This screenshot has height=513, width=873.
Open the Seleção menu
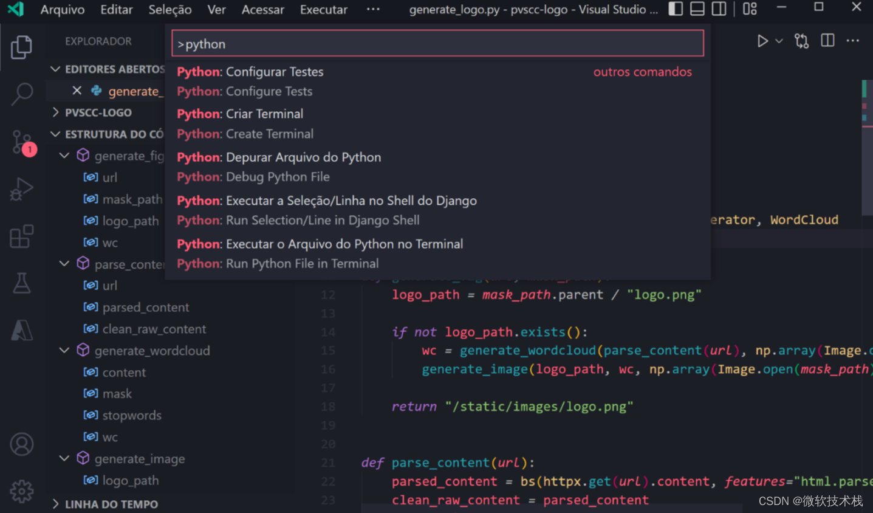tap(170, 9)
